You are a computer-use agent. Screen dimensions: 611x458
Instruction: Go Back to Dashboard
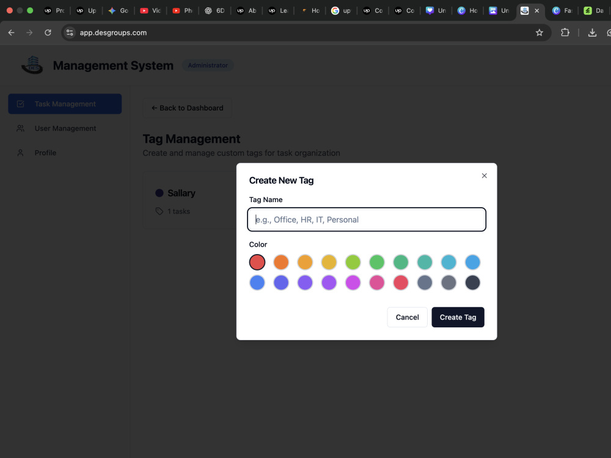pyautogui.click(x=188, y=108)
